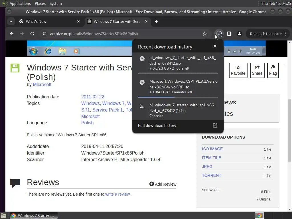Open the Places menu
Screen dimensions: 292x219
(40, 3)
